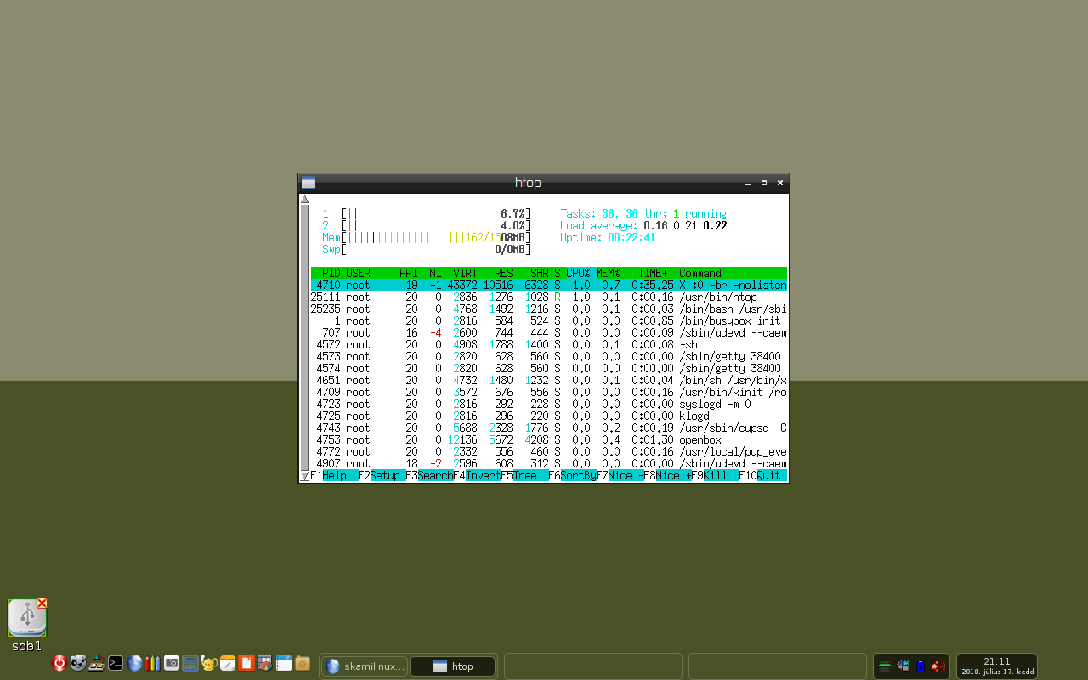This screenshot has height=680, width=1088.
Task: Sort by the USER column header
Action: click(x=358, y=274)
